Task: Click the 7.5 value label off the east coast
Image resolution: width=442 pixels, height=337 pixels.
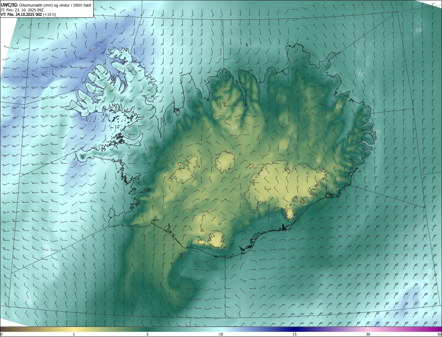Action: (x=377, y=132)
